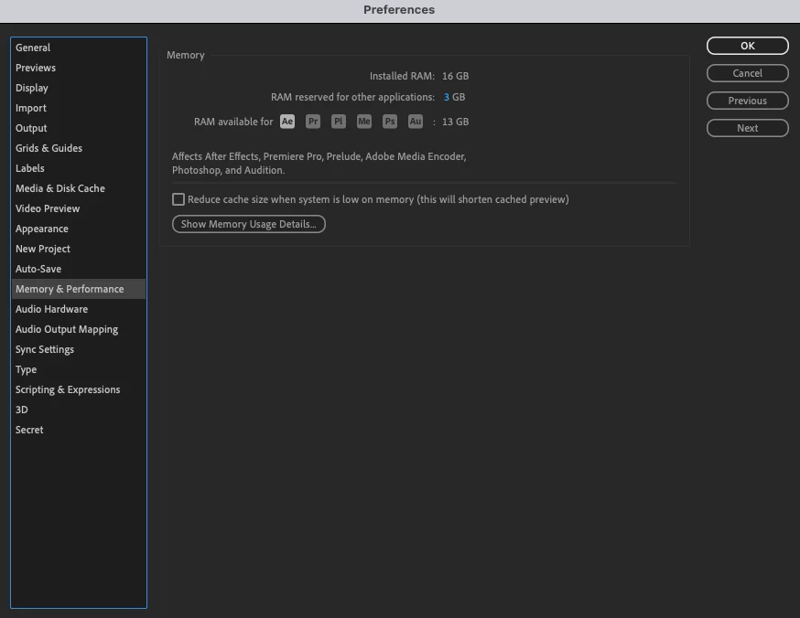Click the RAM reserved value 3
The image size is (800, 618).
click(x=447, y=97)
